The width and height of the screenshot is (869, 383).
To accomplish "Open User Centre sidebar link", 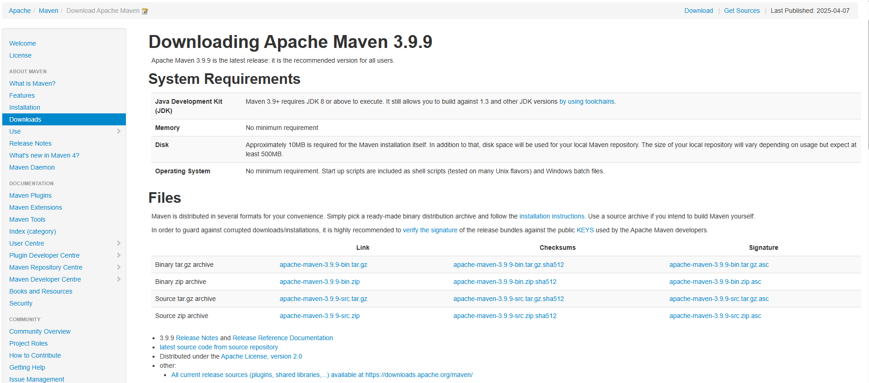I will pos(27,243).
